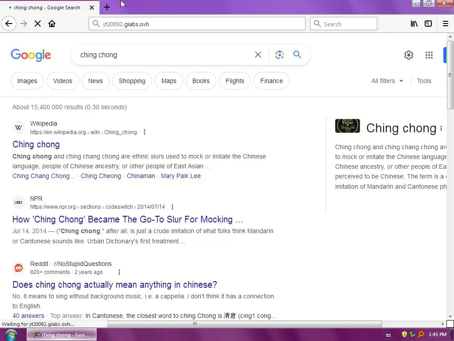Switch to the Flights filter
The width and height of the screenshot is (454, 341).
(235, 81)
